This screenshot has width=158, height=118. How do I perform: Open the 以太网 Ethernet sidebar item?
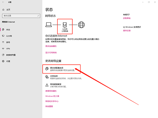pos(7,36)
